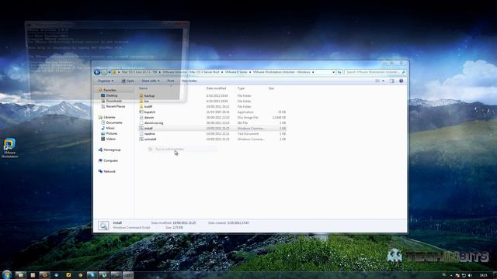Select the darwin.iso.sig file
The width and height of the screenshot is (497, 279).
click(x=154, y=122)
